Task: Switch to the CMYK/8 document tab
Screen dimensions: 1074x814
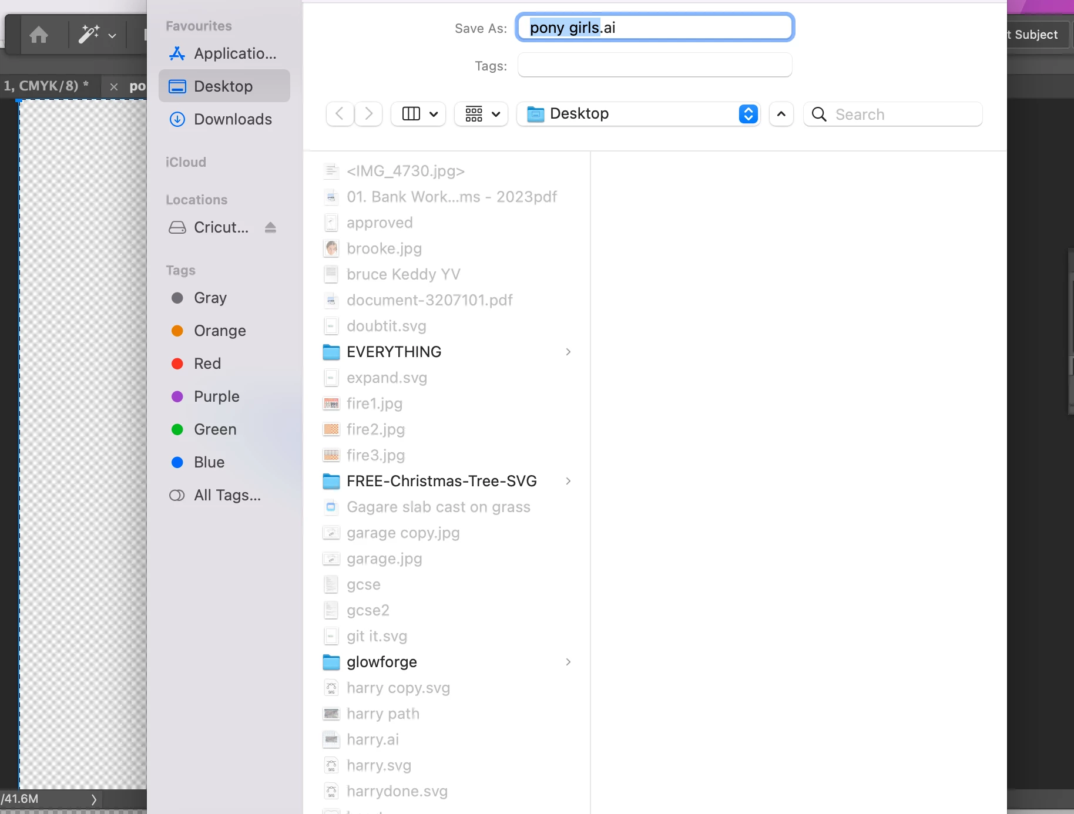Action: [47, 86]
